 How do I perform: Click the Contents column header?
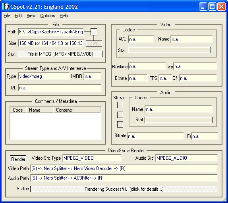(x=77, y=110)
